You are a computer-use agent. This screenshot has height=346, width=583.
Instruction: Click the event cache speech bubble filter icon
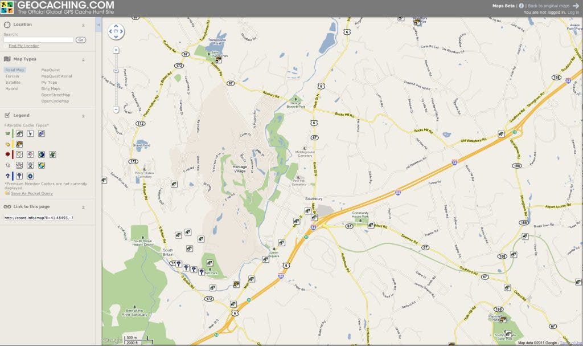[x=19, y=154]
